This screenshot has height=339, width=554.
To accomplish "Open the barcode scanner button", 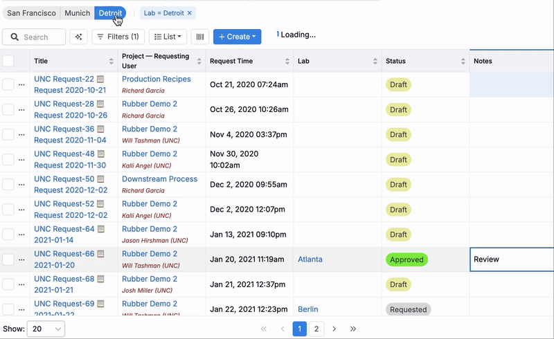I will (199, 37).
